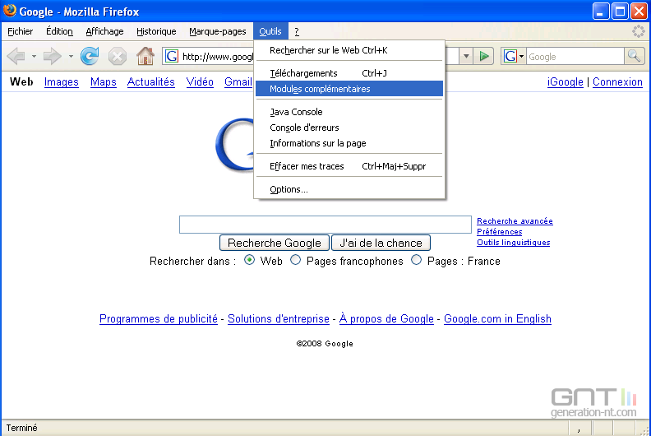Open the iGoogle link
Viewport: 651px width, 436px height.
(565, 82)
